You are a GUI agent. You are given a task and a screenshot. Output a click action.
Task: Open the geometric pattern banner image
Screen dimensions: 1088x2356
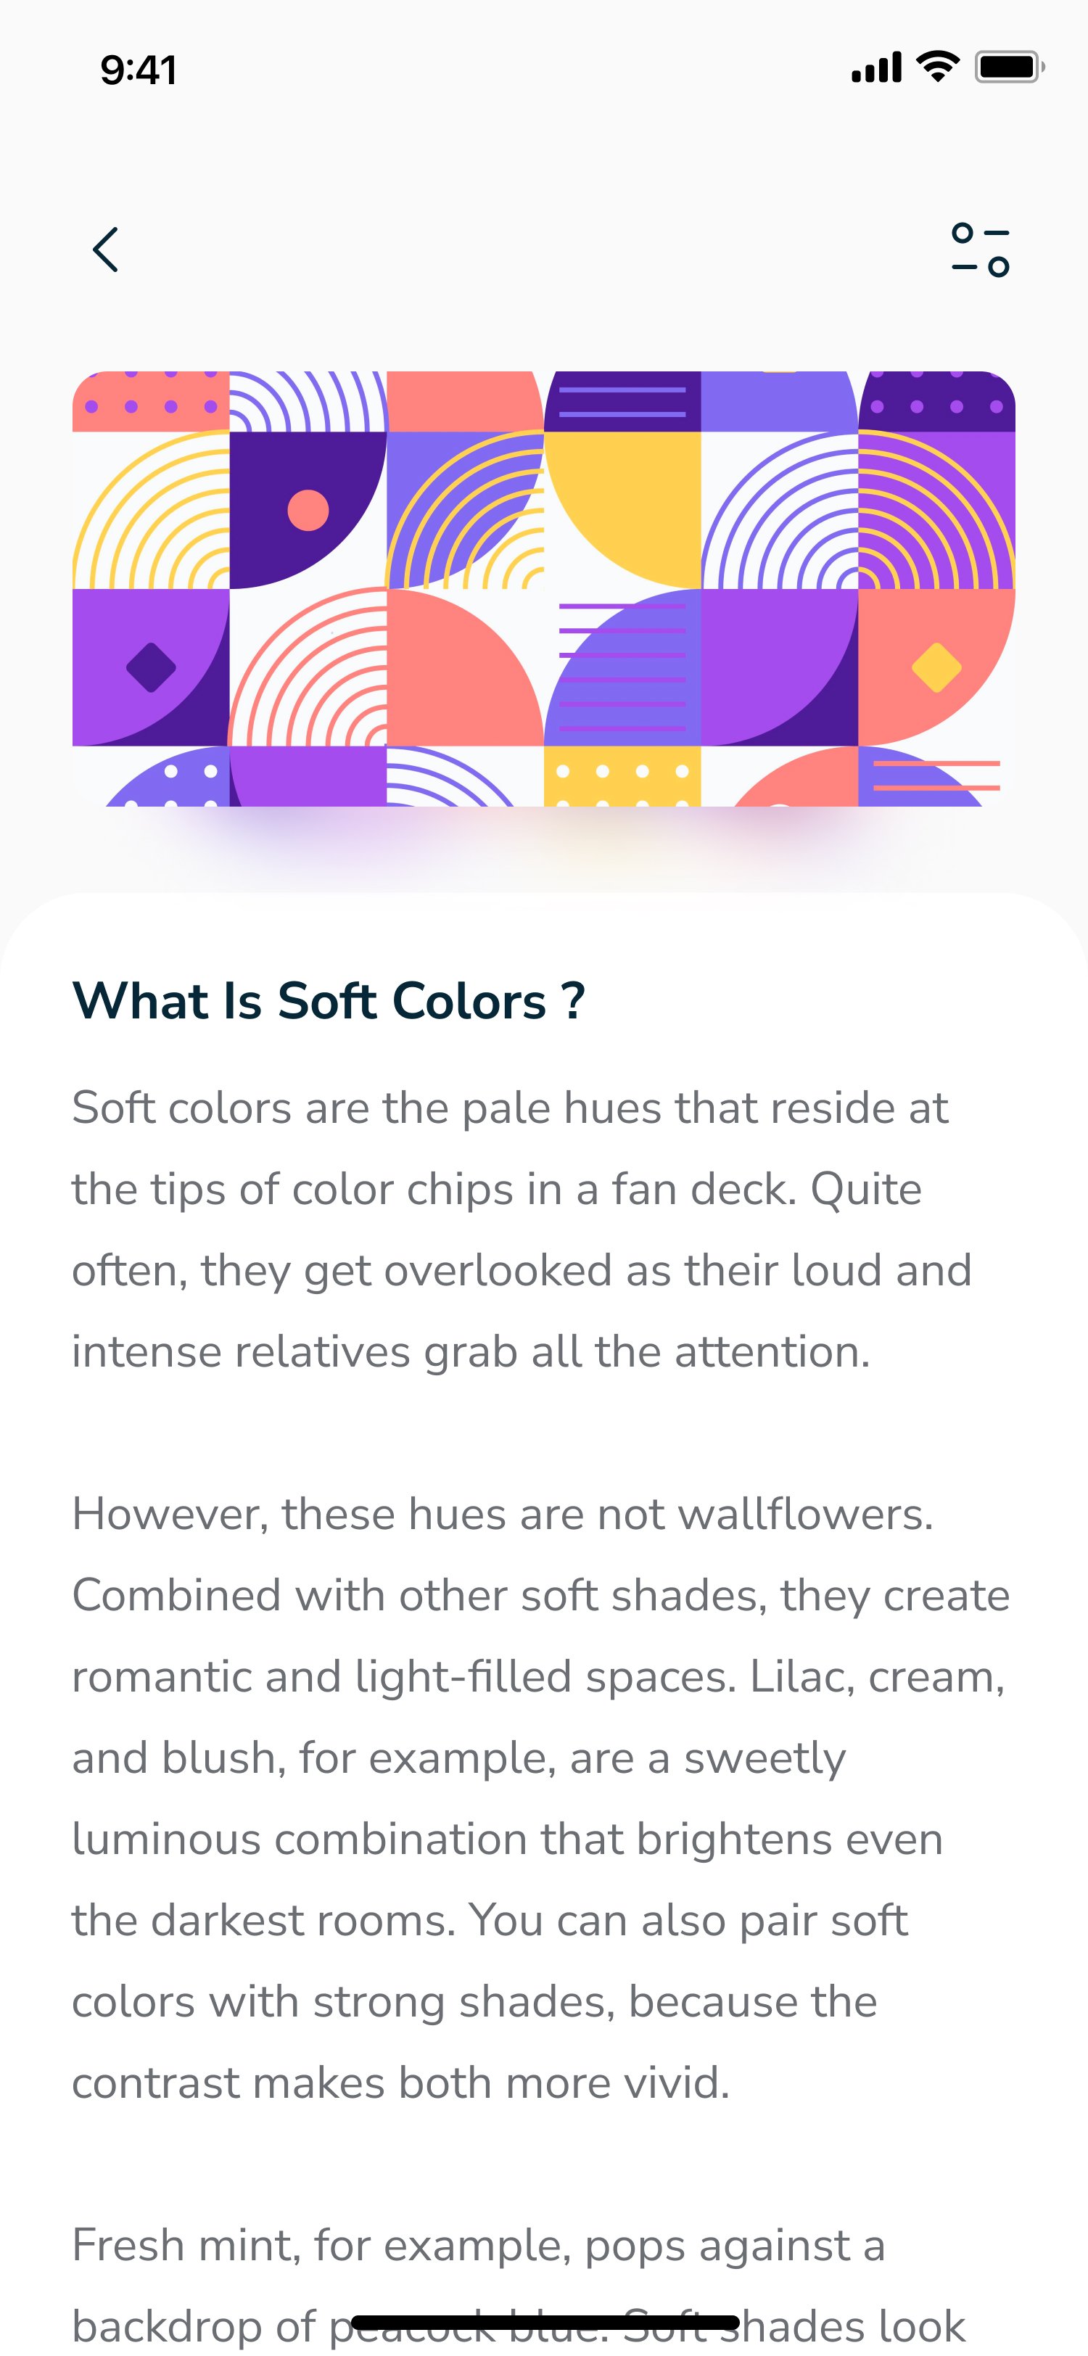click(543, 589)
